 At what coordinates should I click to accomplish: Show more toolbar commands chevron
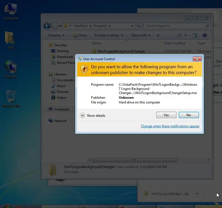158,35
